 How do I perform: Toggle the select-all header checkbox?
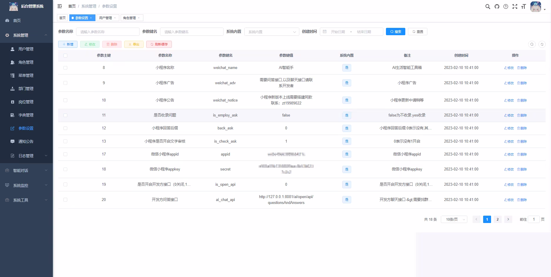(65, 55)
